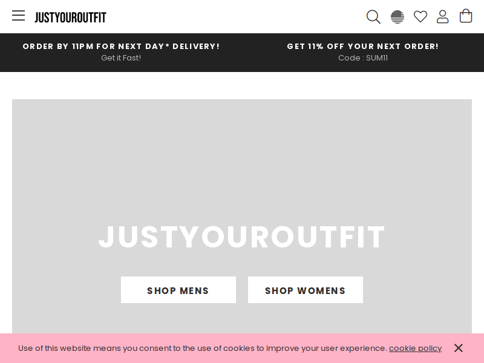The image size is (484, 363).
Task: Click the large JUSTYOUROUTFIT hero heading
Action: [x=241, y=237]
